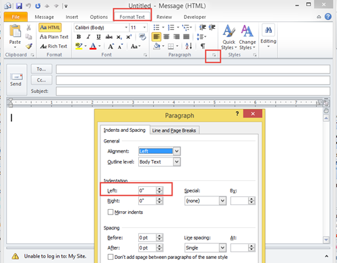Open Line and Page Breaks tab
Screen dimensions: 337x263
[x=174, y=130]
